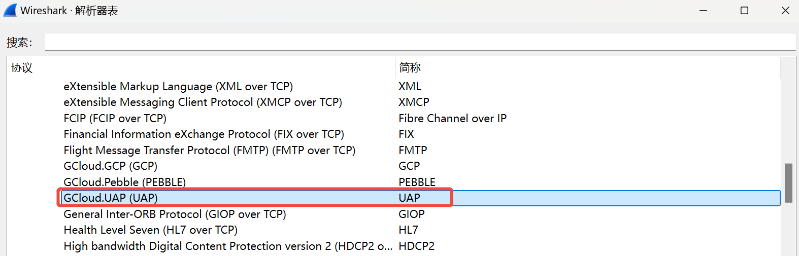The height and width of the screenshot is (256, 799).
Task: Click the vertical scrollbar thumb
Action: click(788, 182)
